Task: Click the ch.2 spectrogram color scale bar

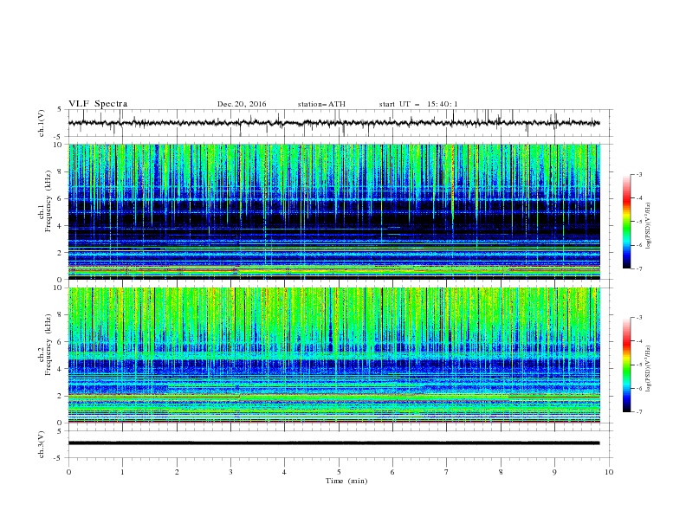Action: click(626, 365)
